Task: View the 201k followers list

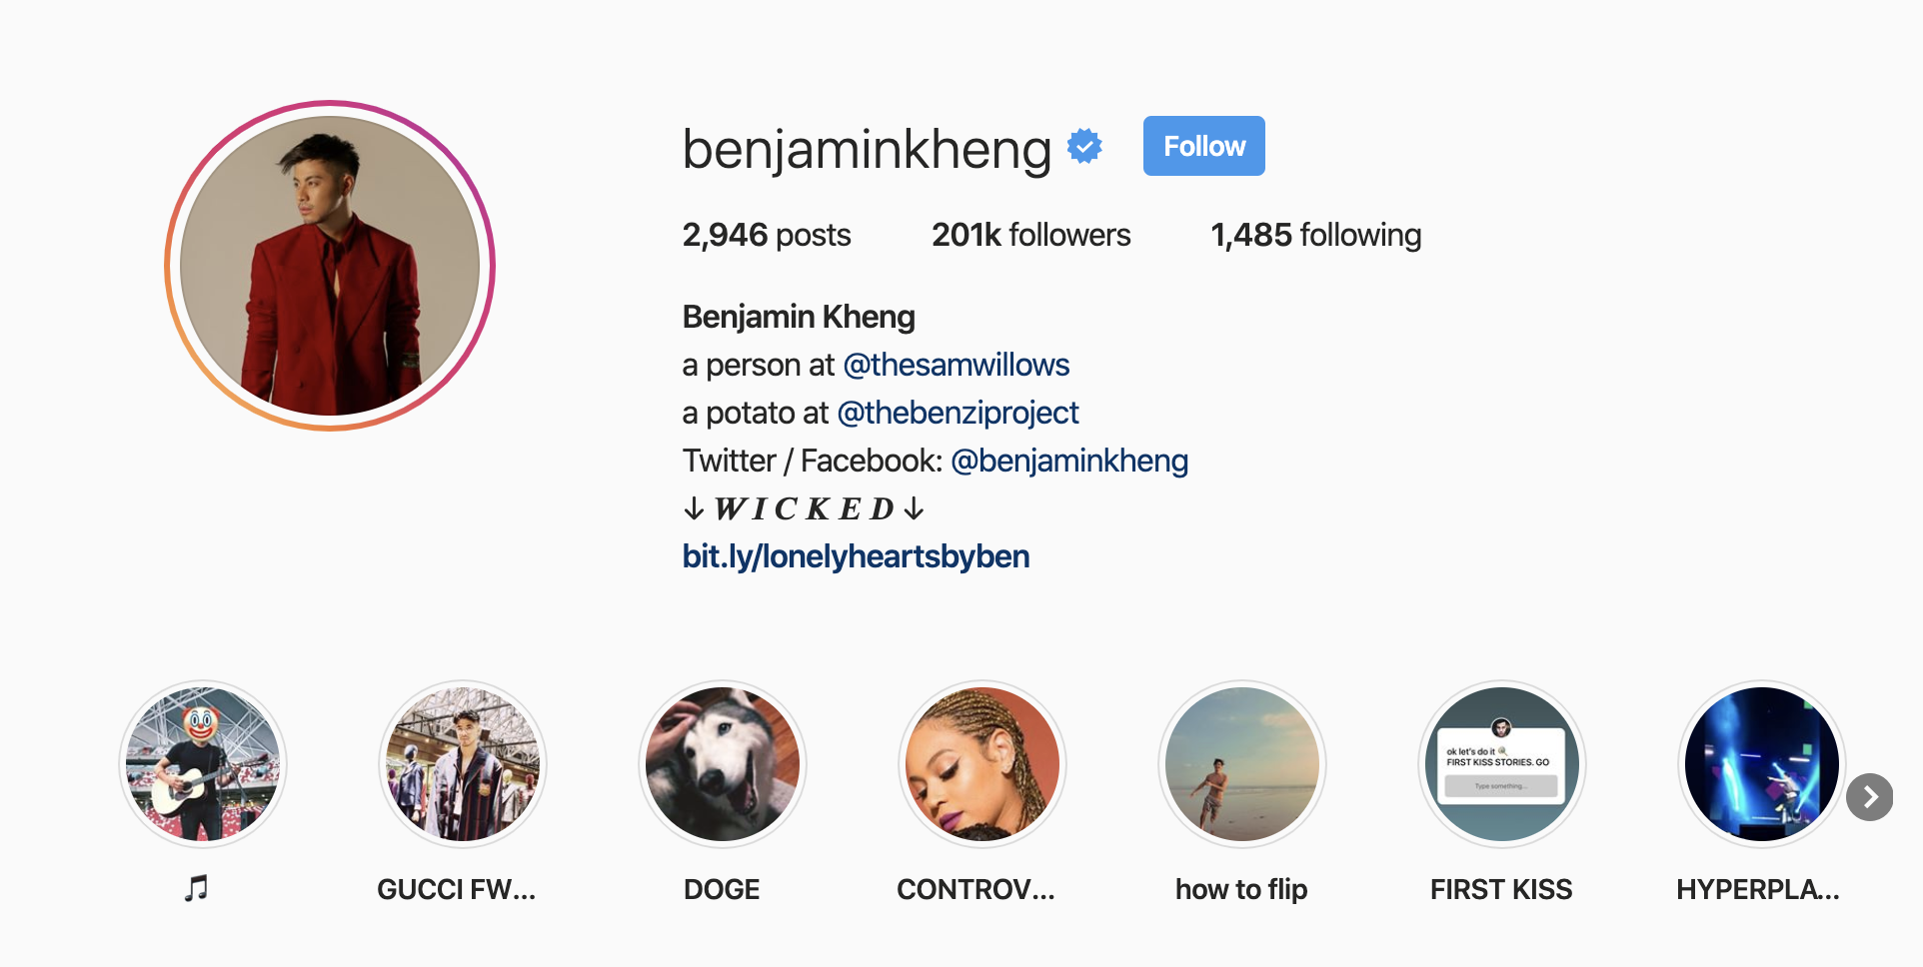Action: [x=1031, y=235]
